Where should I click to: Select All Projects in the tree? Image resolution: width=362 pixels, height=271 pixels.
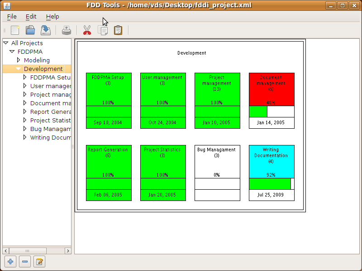click(27, 43)
